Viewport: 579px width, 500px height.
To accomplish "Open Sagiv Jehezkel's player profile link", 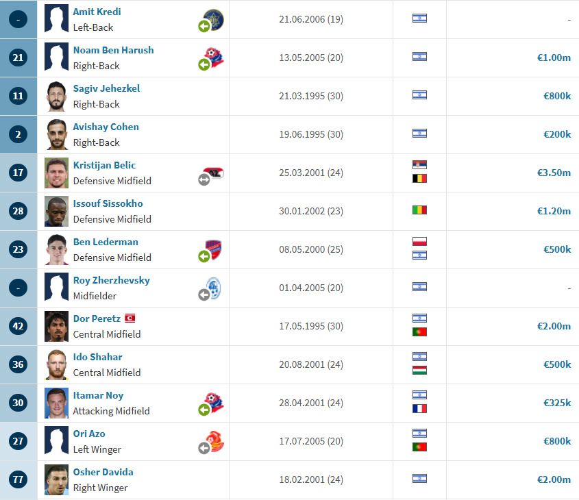I will pos(106,88).
